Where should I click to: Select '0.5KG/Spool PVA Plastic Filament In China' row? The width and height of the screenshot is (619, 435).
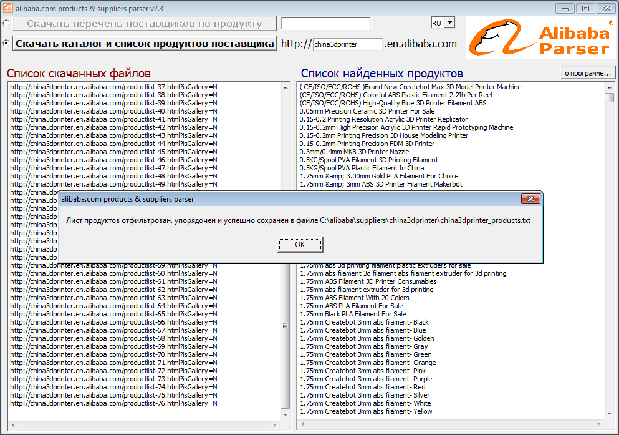pos(362,168)
